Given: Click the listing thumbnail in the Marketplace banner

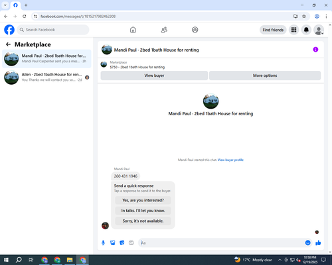Looking at the screenshot, I should 104,64.
